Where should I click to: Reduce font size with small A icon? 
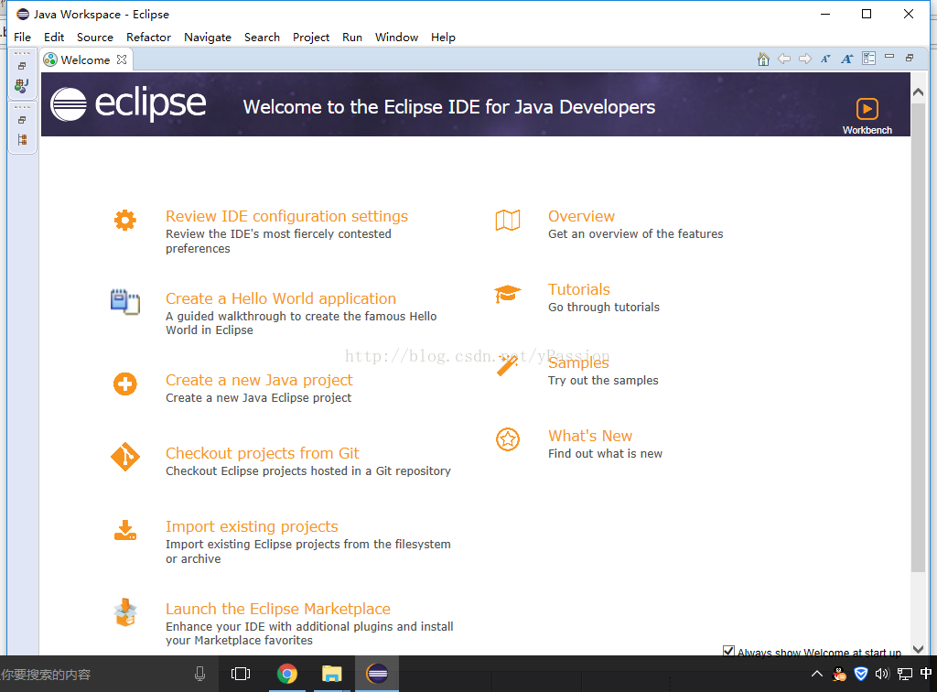(x=825, y=59)
